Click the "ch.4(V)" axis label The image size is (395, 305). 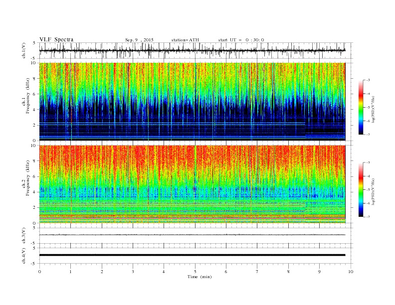(24, 256)
